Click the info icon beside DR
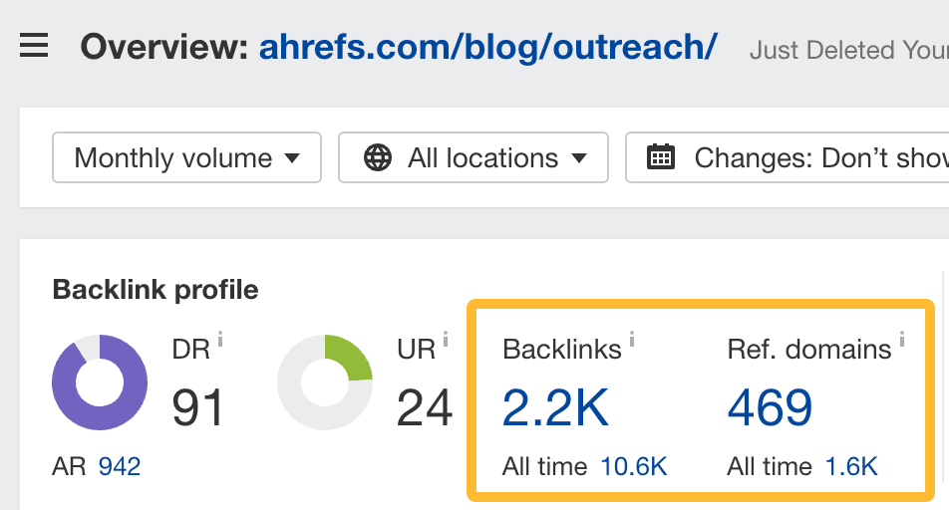Screen dimensions: 949x510 pos(220,340)
